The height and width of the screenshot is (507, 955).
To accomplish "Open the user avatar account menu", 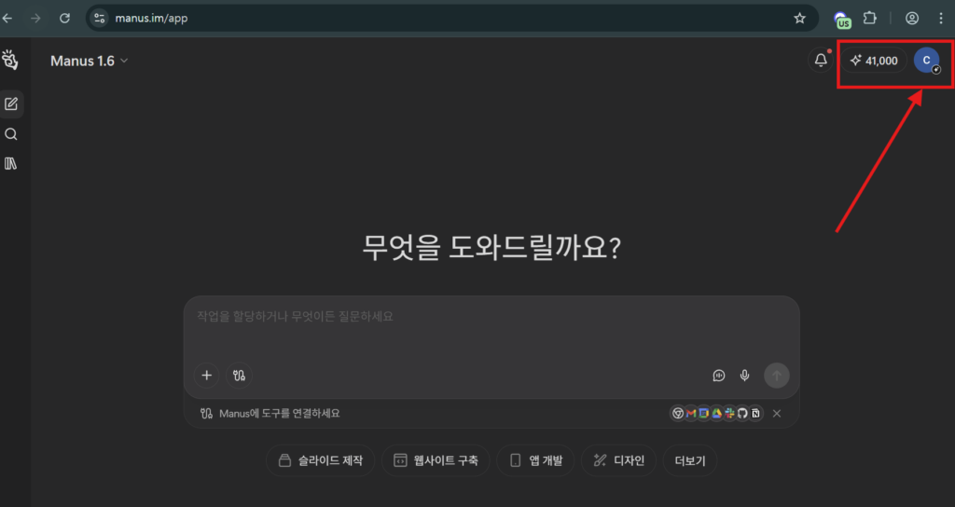I will 926,61.
